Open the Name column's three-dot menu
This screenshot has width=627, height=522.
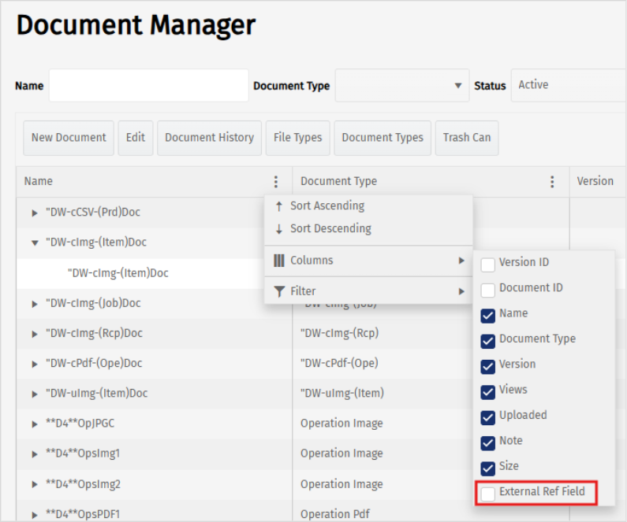[x=275, y=182]
